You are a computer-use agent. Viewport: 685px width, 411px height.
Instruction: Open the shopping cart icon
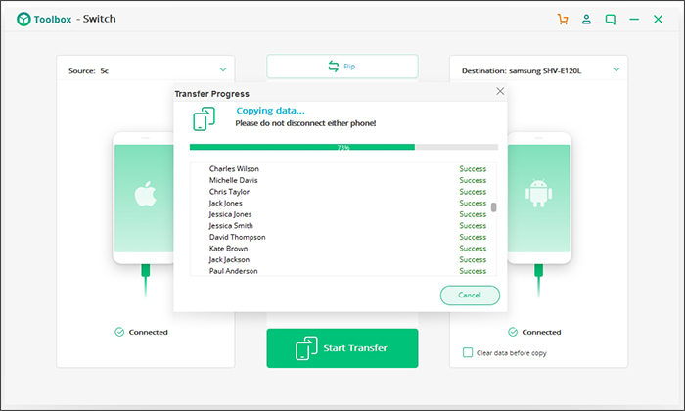point(563,20)
